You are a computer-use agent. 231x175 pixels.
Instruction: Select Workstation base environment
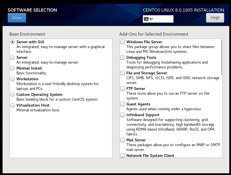click(x=12, y=79)
